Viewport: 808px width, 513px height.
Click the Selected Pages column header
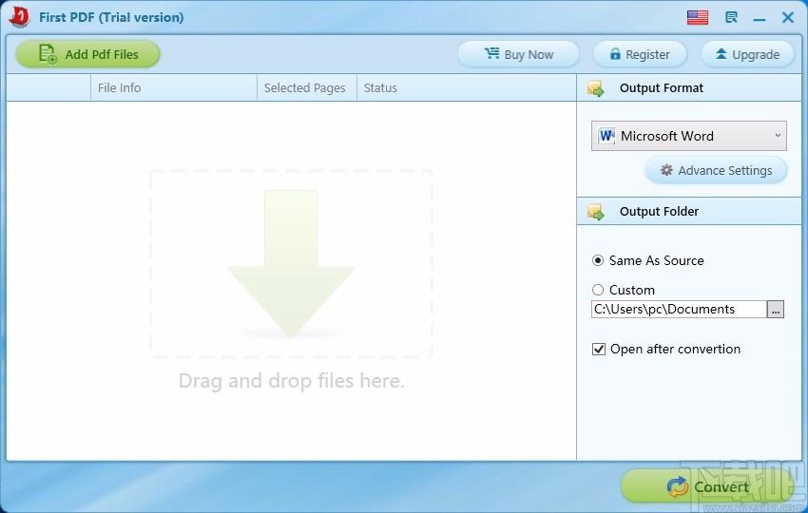pyautogui.click(x=304, y=88)
